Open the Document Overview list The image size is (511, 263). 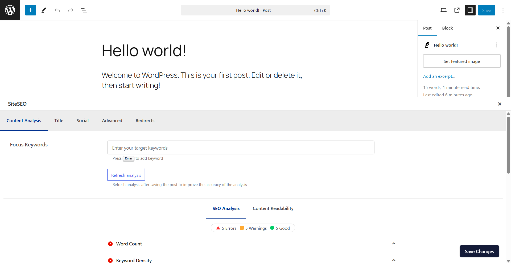point(84,10)
